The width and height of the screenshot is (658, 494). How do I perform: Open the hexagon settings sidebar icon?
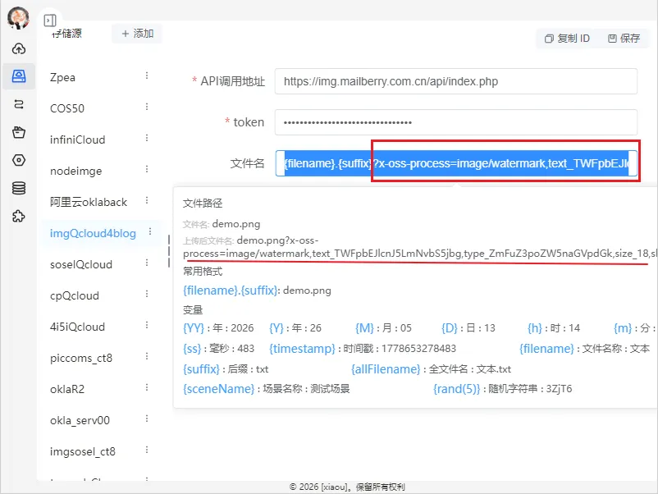click(19, 160)
